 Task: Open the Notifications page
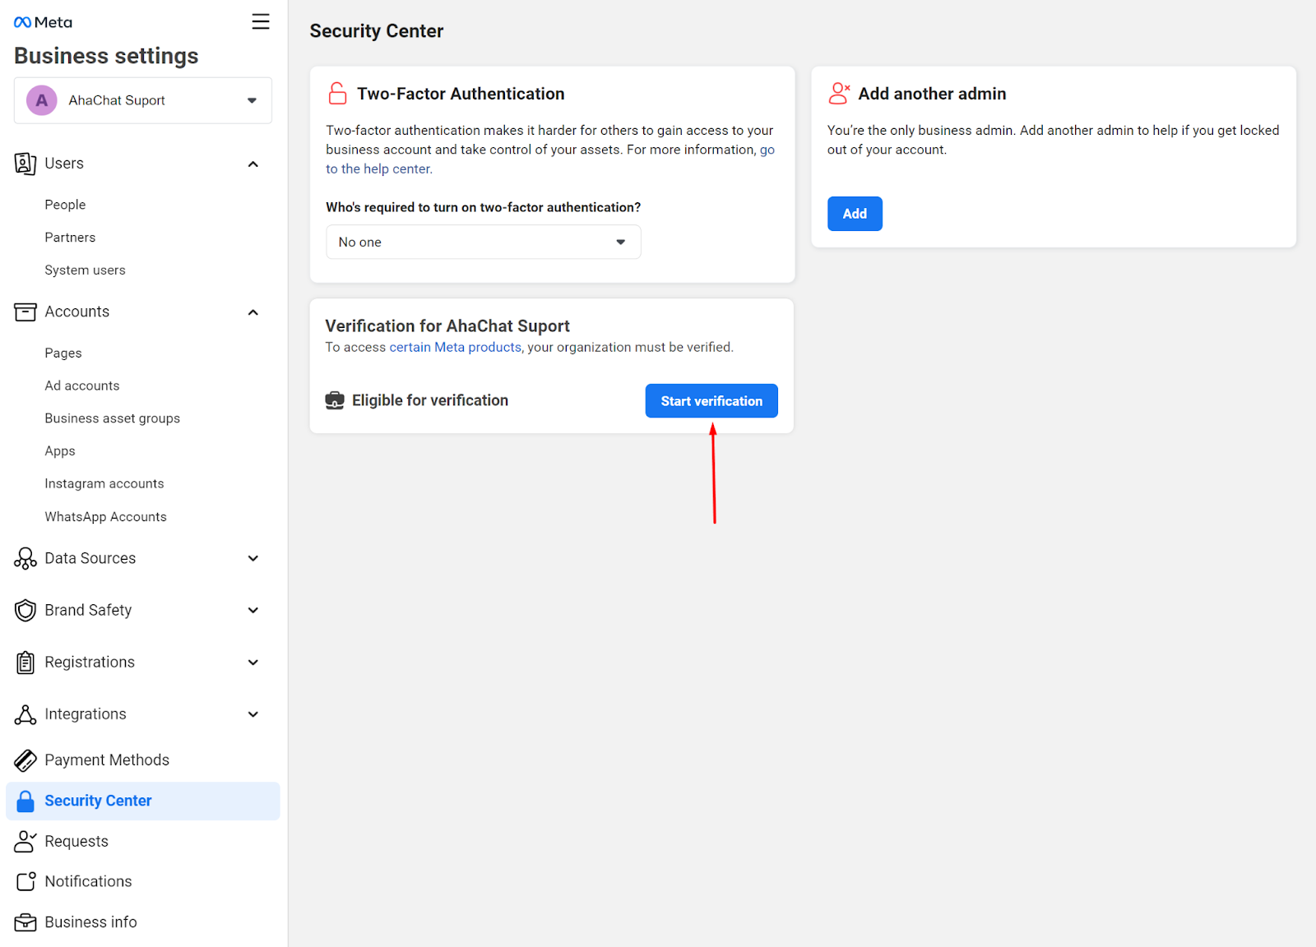(88, 882)
